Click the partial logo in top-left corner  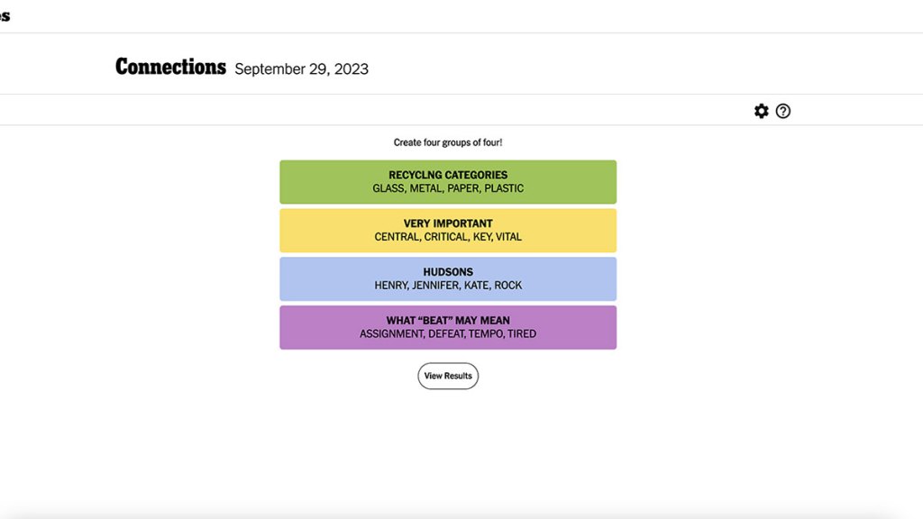pyautogui.click(x=5, y=16)
